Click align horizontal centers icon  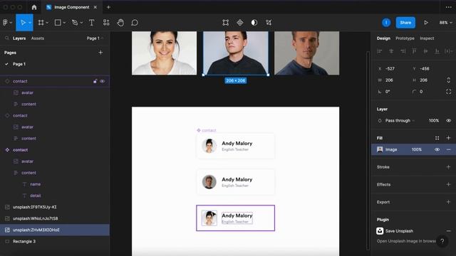click(x=391, y=51)
